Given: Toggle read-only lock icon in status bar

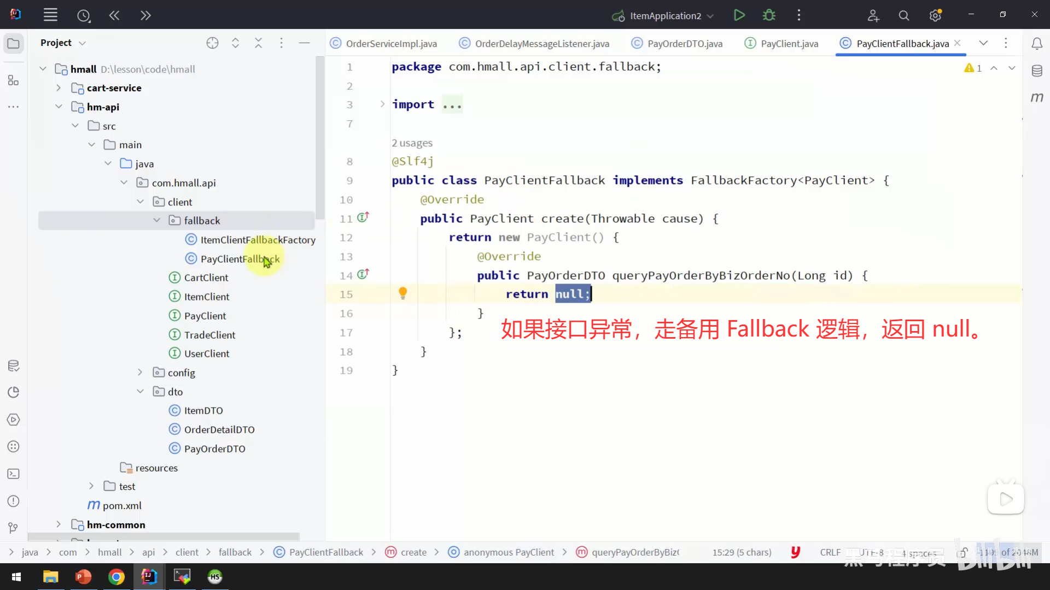Looking at the screenshot, I should tap(963, 552).
